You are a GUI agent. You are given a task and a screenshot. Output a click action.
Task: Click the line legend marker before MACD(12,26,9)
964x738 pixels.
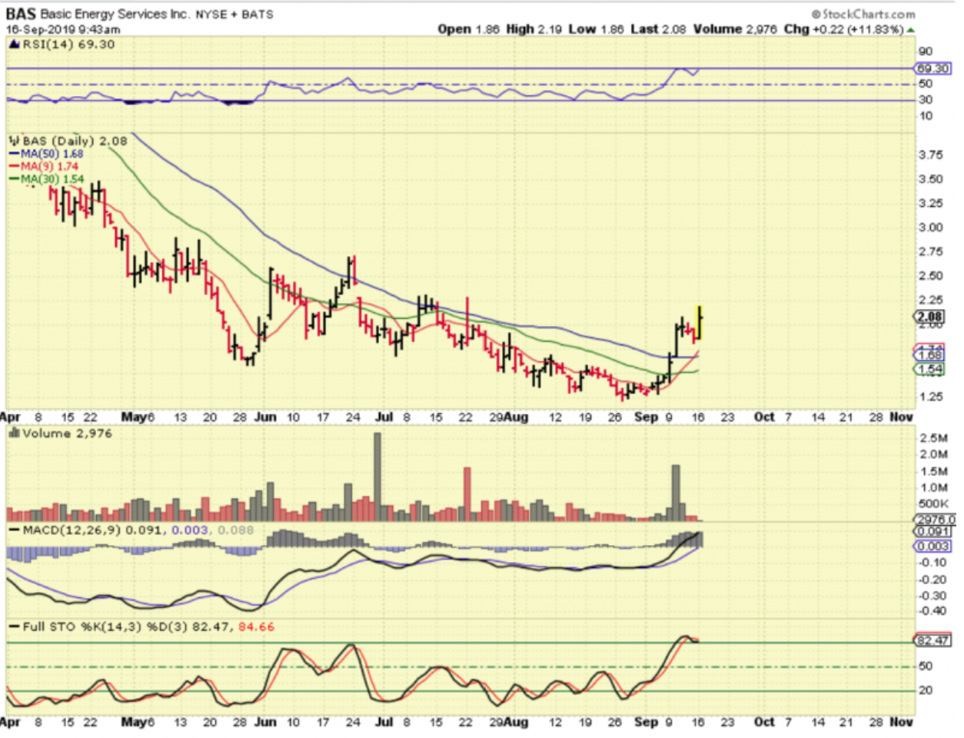click(14, 530)
